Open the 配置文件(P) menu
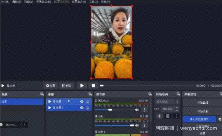This screenshot has width=222, height=136. [x=62, y=2]
